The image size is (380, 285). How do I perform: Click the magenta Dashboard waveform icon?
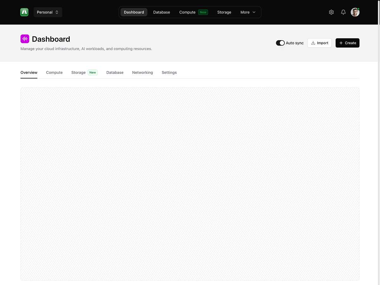[25, 39]
